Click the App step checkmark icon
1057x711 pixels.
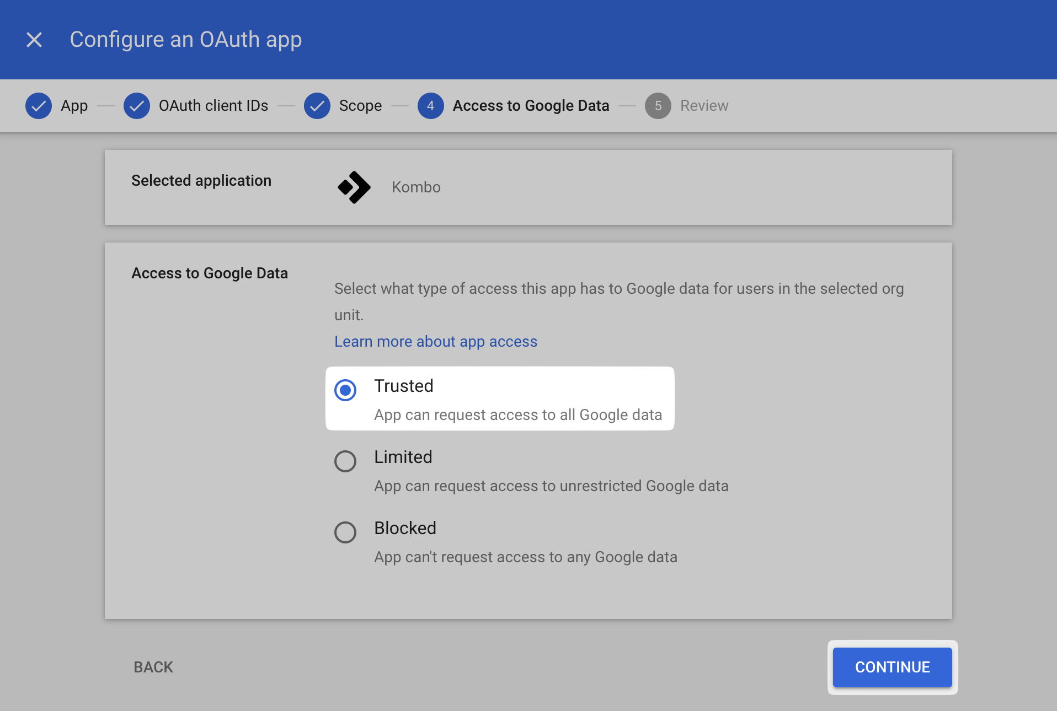pos(39,106)
